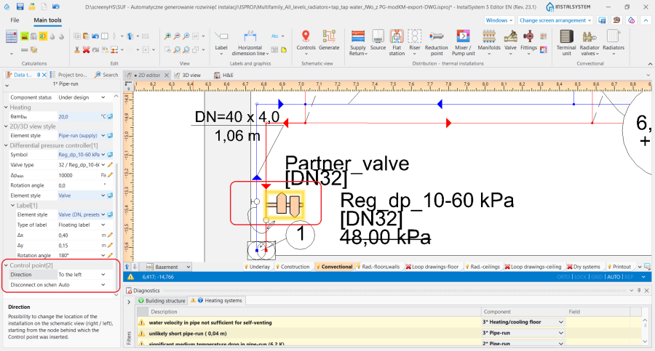Open the File menu
The height and width of the screenshot is (351, 655).
coord(15,20)
